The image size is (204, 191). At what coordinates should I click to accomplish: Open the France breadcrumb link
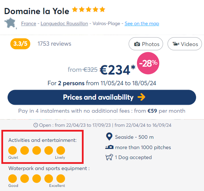click(x=29, y=23)
